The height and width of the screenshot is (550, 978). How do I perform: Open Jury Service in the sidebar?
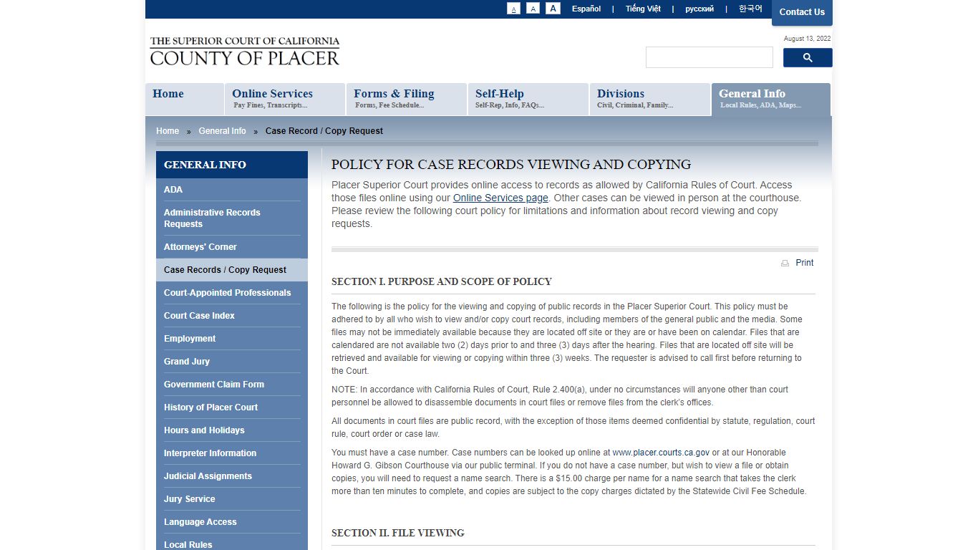232,499
